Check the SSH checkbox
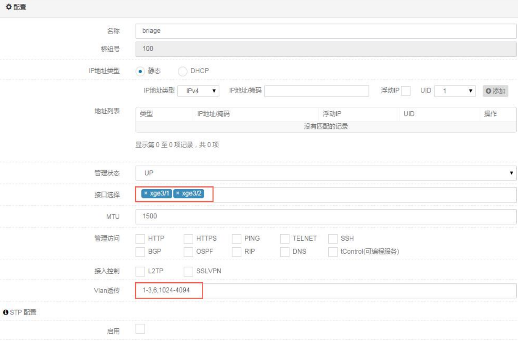This screenshot has height=341, width=518. click(333, 239)
